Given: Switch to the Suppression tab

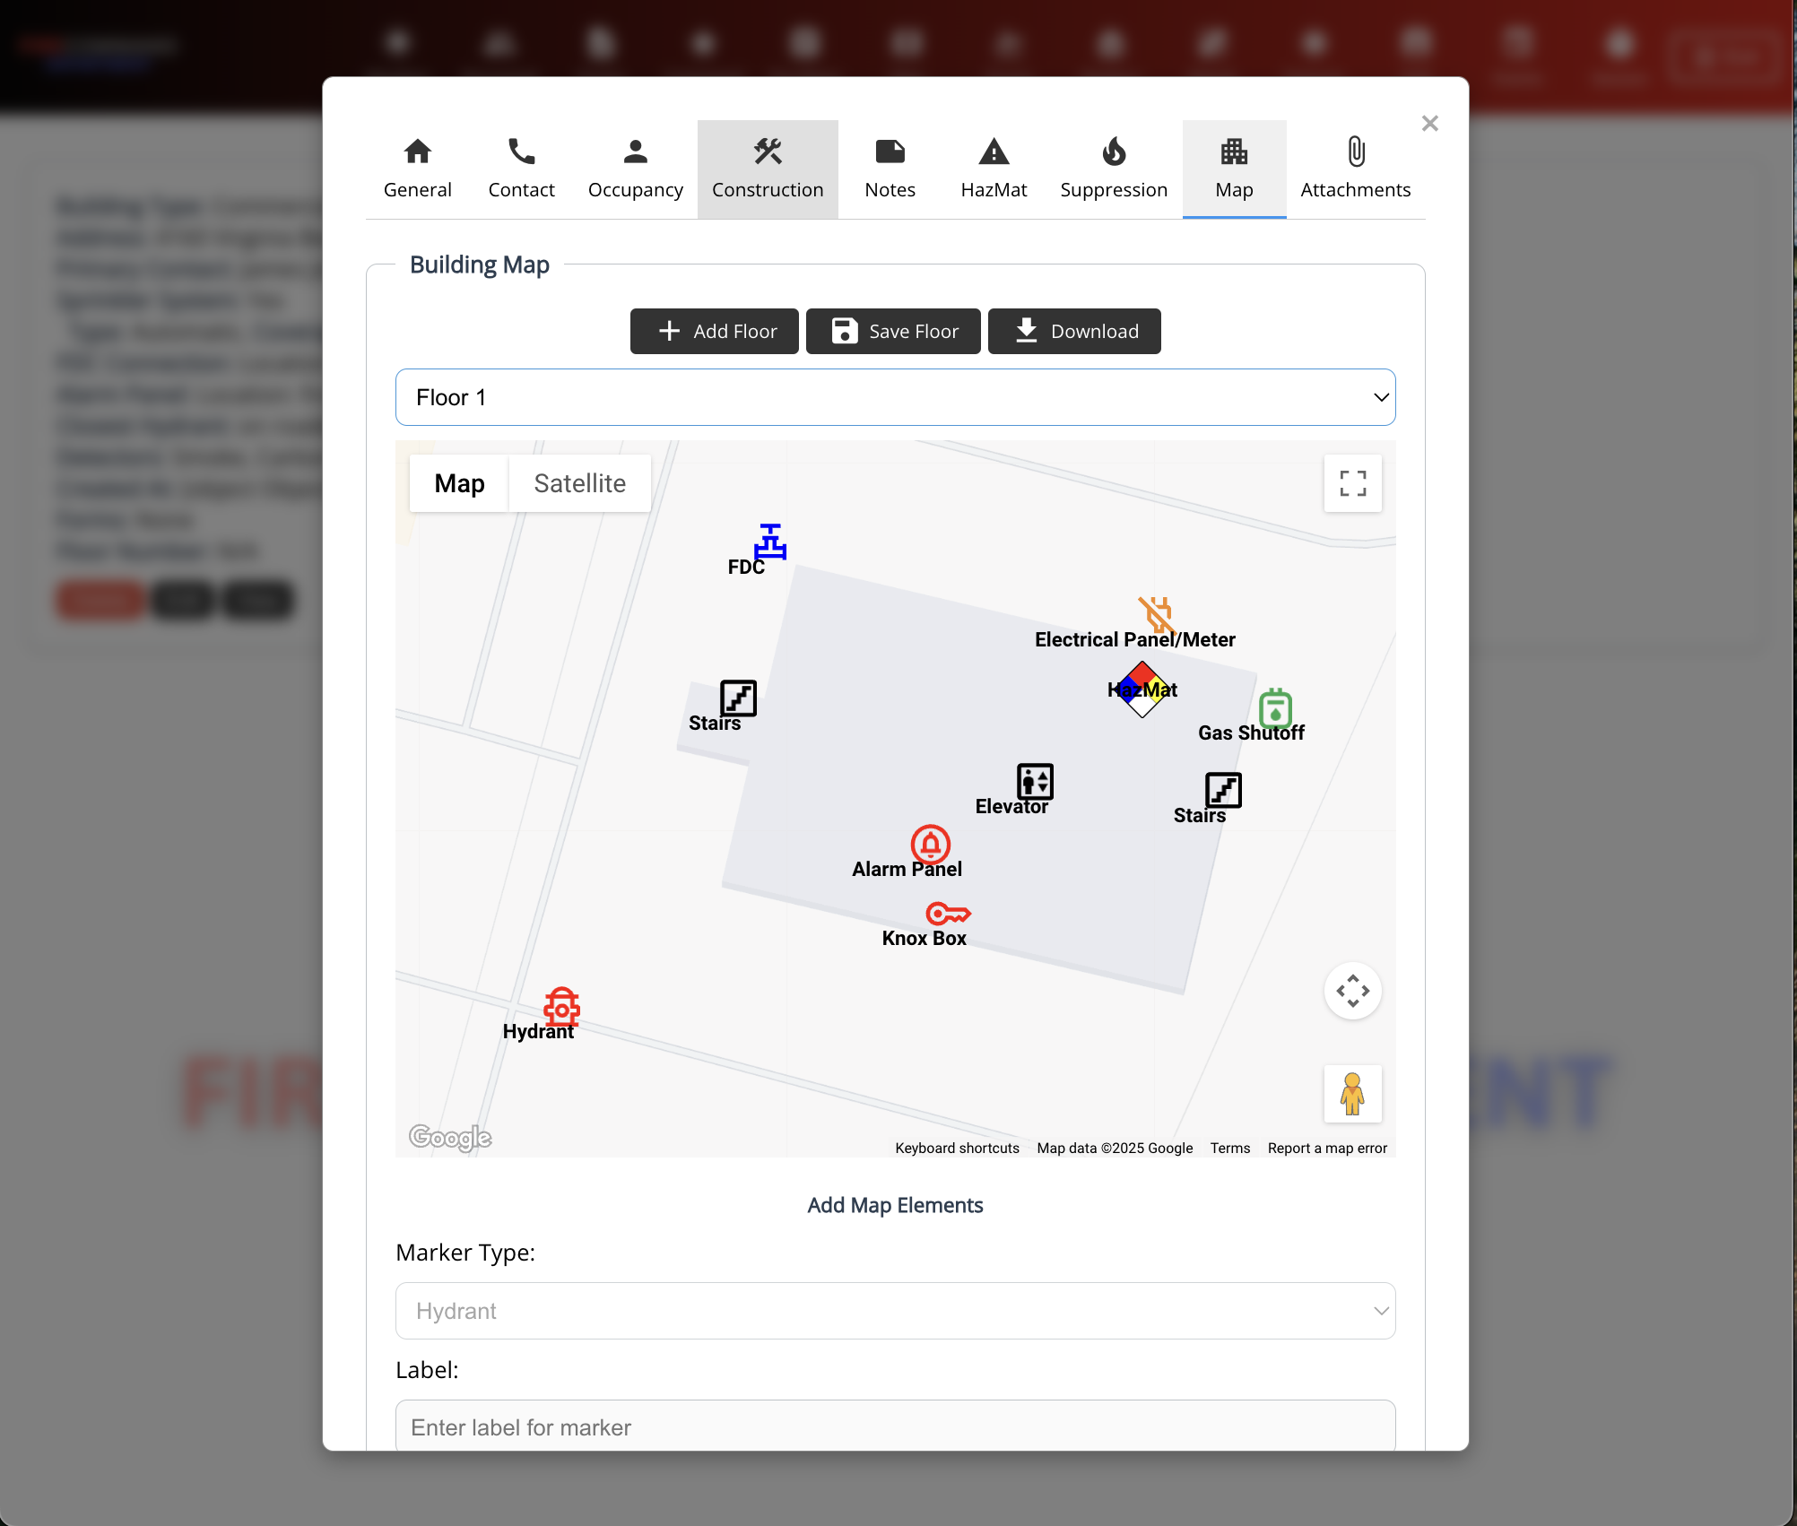Looking at the screenshot, I should [1115, 168].
